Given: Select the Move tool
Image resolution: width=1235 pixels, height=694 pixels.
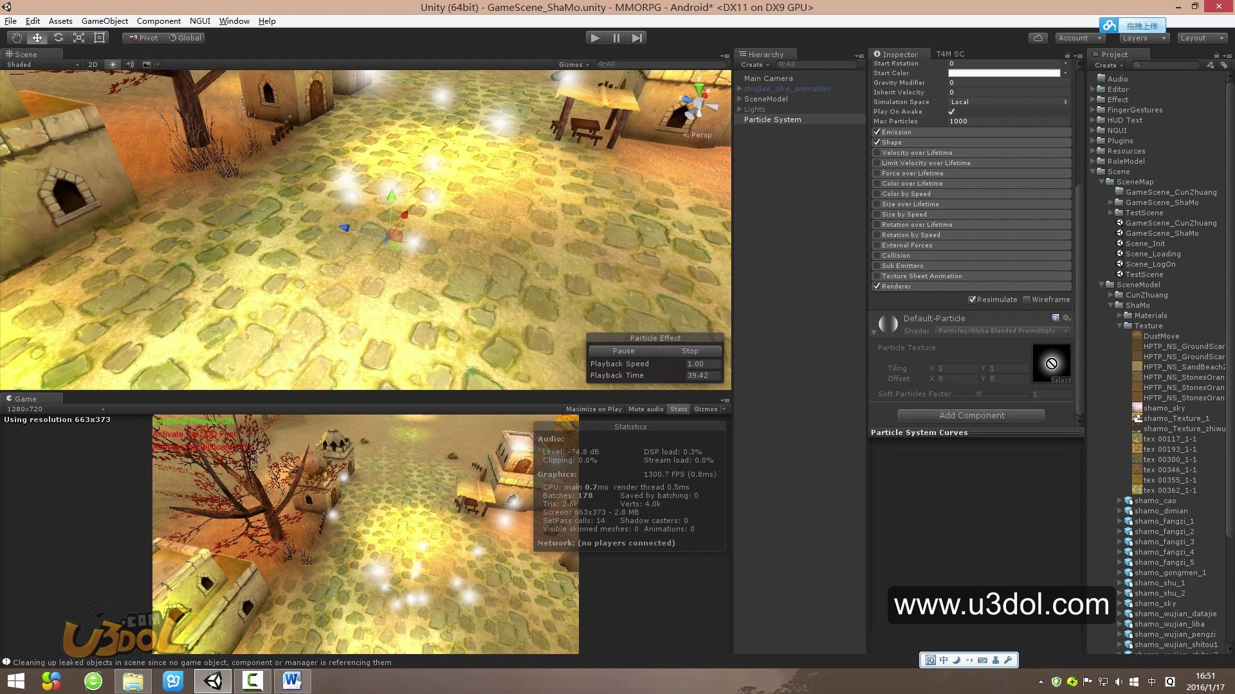Looking at the screenshot, I should coord(37,38).
